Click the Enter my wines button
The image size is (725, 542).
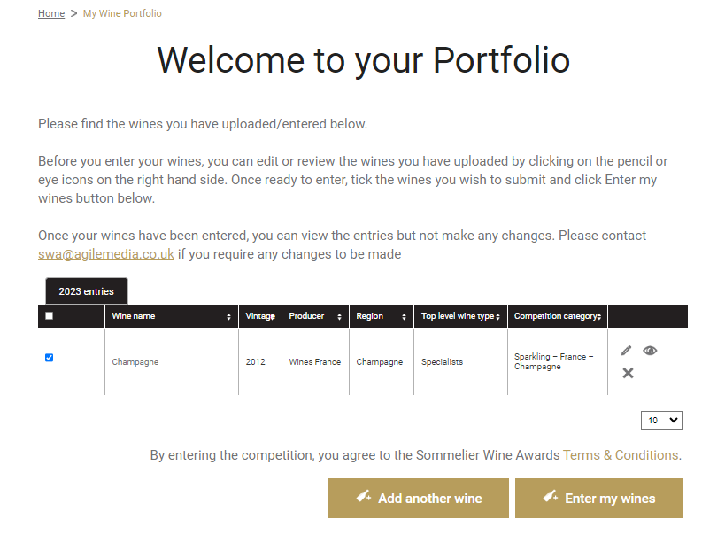[598, 498]
